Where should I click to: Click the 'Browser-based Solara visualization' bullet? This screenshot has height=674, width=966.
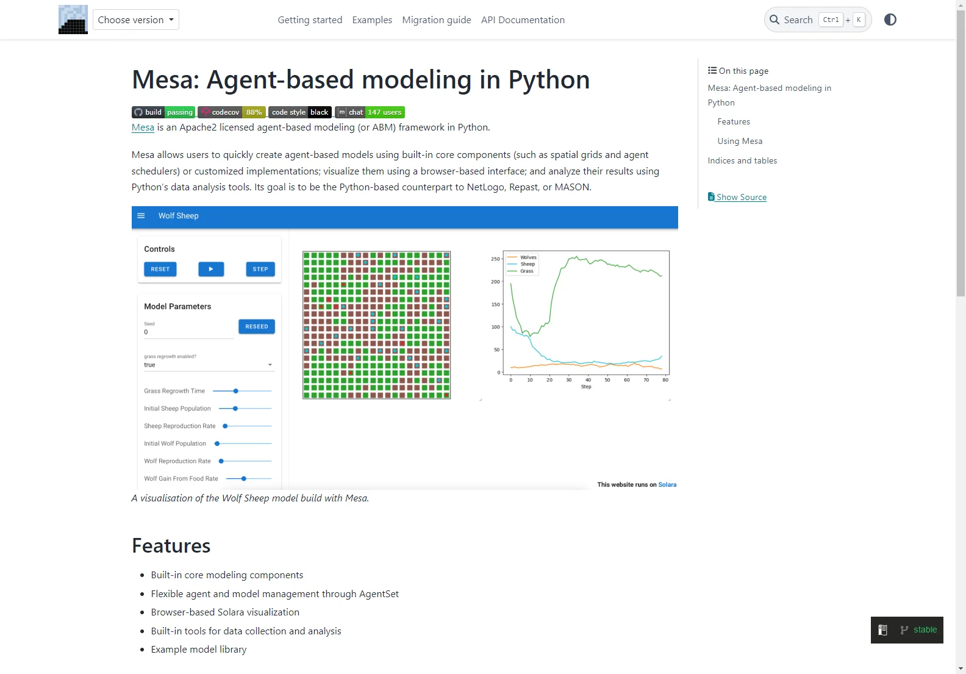[x=225, y=612]
